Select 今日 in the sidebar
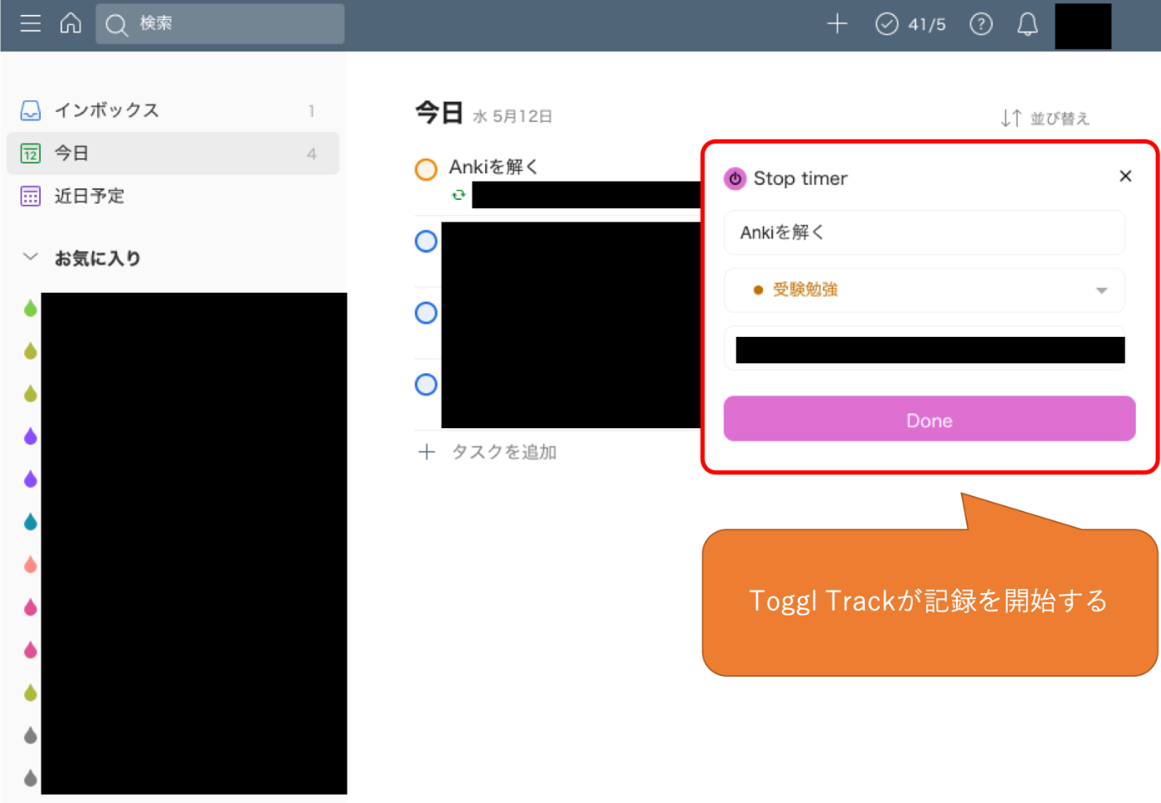Image resolution: width=1161 pixels, height=803 pixels. [172, 153]
